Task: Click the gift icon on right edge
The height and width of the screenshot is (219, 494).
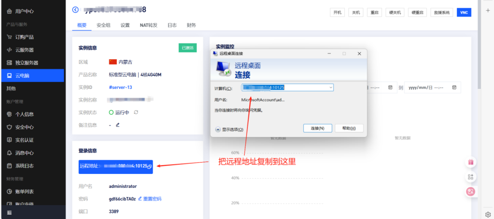Action: pos(471,162)
